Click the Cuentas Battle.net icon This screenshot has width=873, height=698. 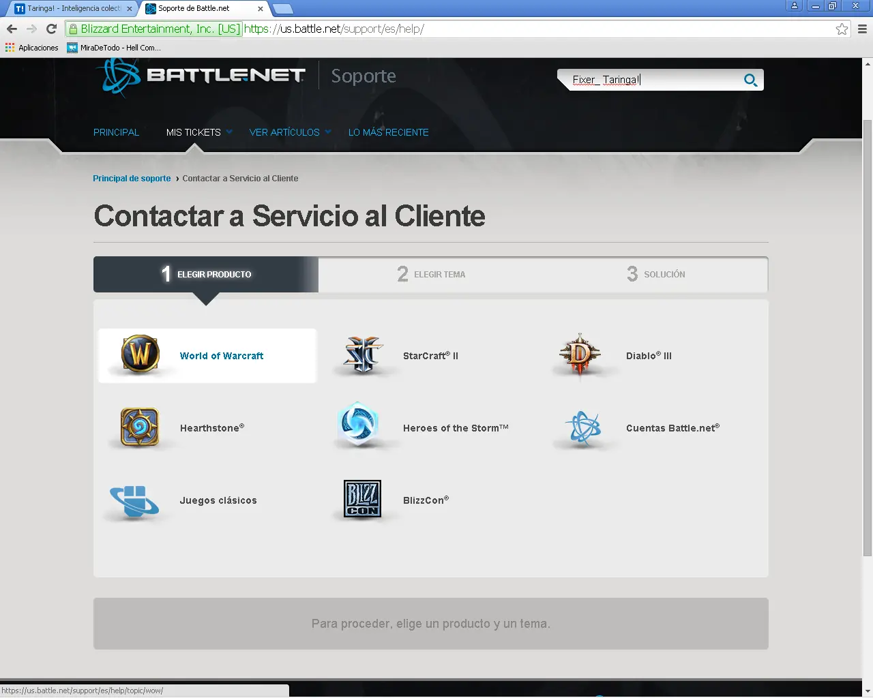click(583, 429)
